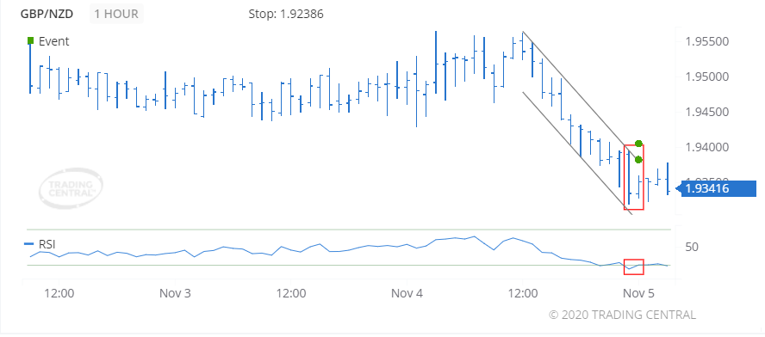Image resolution: width=765 pixels, height=337 pixels.
Task: Click the RSI legend text
Action: (x=47, y=244)
